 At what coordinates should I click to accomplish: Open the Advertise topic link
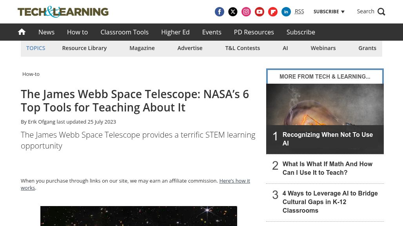point(190,48)
